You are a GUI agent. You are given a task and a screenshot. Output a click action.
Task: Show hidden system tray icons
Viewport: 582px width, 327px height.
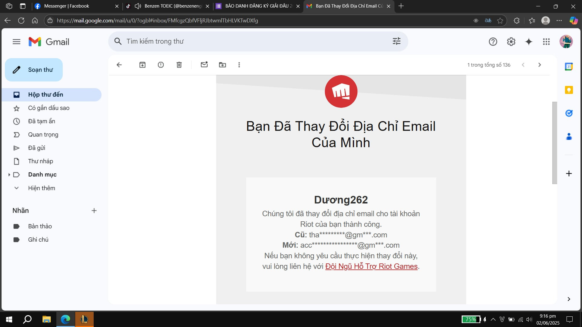[x=493, y=319]
